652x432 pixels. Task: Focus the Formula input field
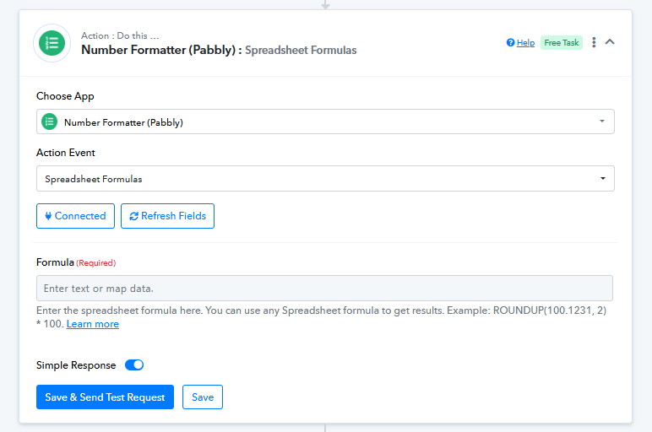[x=324, y=289]
